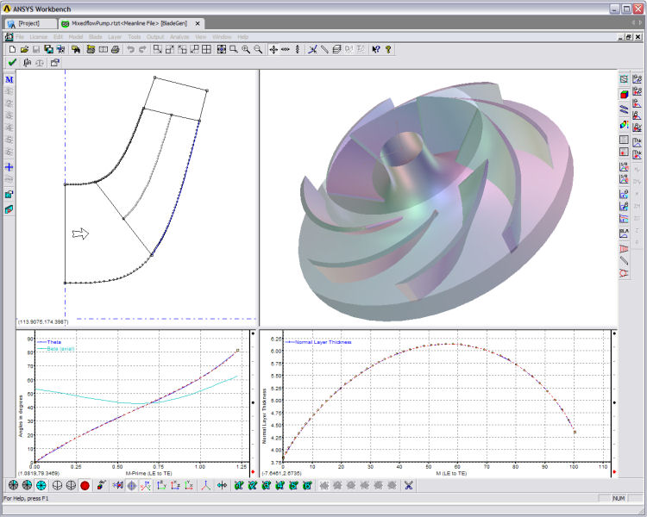
Task: Click the copy windows toolbar icon
Action: [x=48, y=49]
